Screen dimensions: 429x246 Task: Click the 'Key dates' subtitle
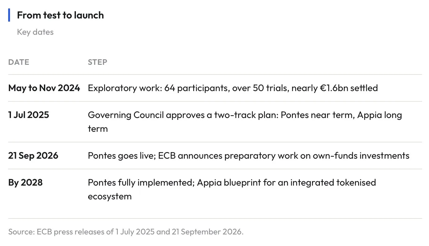click(x=35, y=32)
